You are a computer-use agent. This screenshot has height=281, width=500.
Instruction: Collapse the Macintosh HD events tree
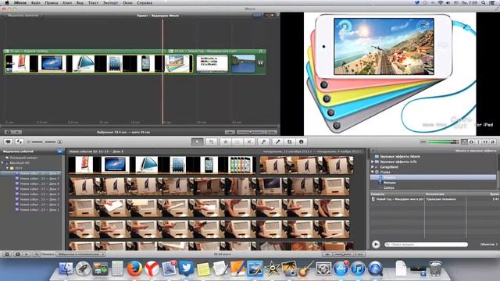(x=2, y=163)
